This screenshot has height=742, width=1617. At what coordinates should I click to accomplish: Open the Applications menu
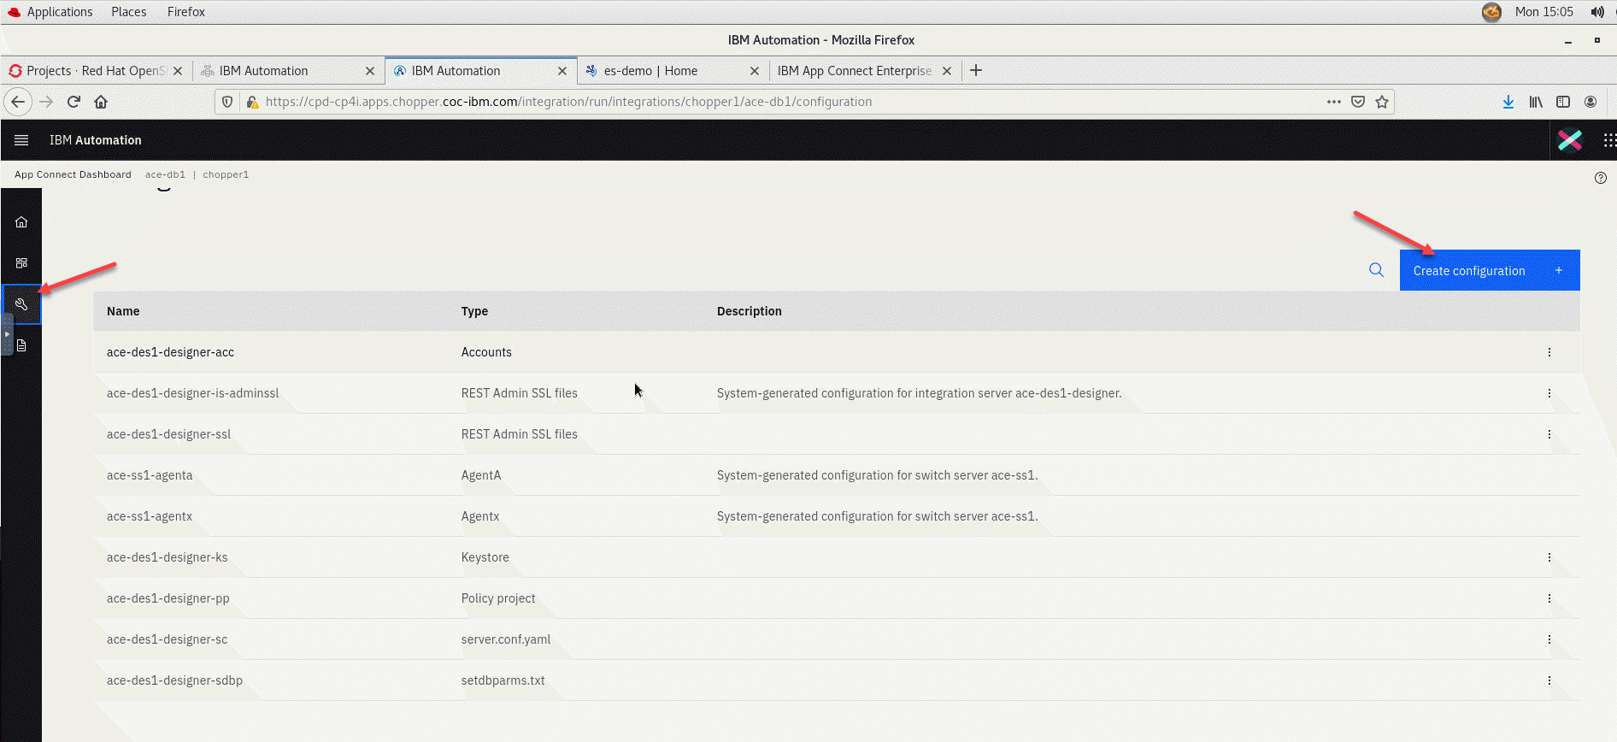point(59,12)
